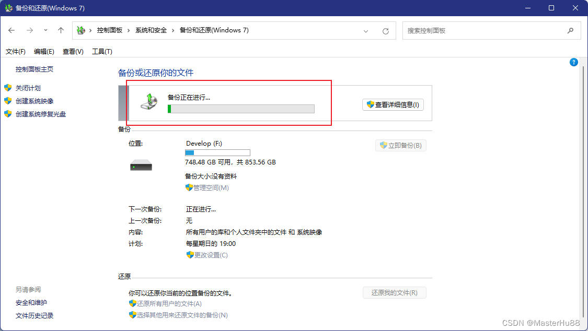588x331 pixels.
Task: Minimize the window
Action: pos(527,8)
